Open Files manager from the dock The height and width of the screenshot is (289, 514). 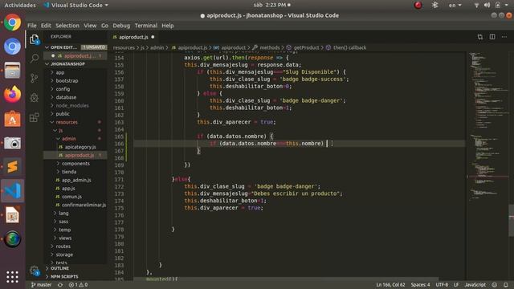click(13, 71)
